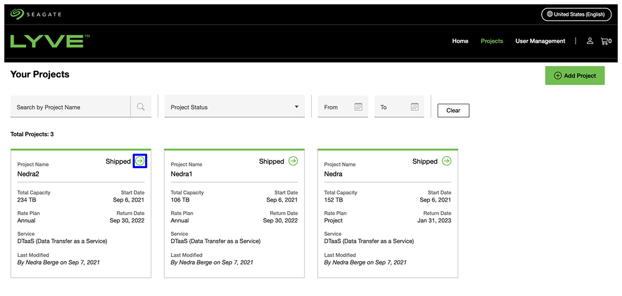Open the Nedra1 project arrow icon
This screenshot has height=296, width=622.
click(293, 161)
